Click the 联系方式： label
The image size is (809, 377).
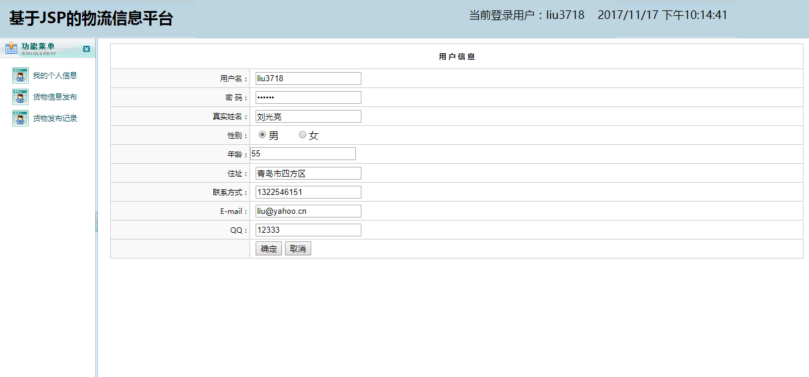pyautogui.click(x=231, y=192)
